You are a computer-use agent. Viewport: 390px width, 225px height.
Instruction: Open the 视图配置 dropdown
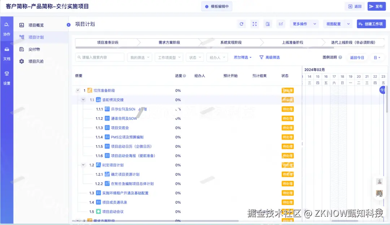(x=337, y=24)
